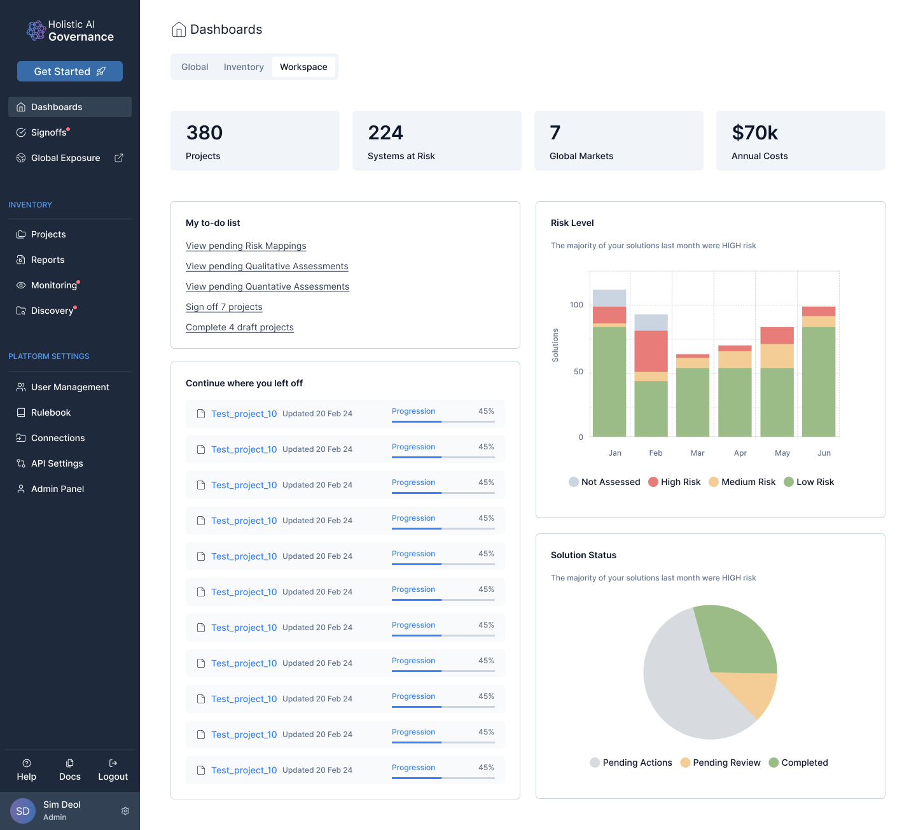Open API Settings in platform settings
This screenshot has height=830, width=916.
coord(57,463)
